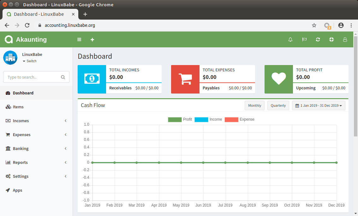
Task: Click the LinuxBabe company avatar
Action: click(x=10, y=57)
